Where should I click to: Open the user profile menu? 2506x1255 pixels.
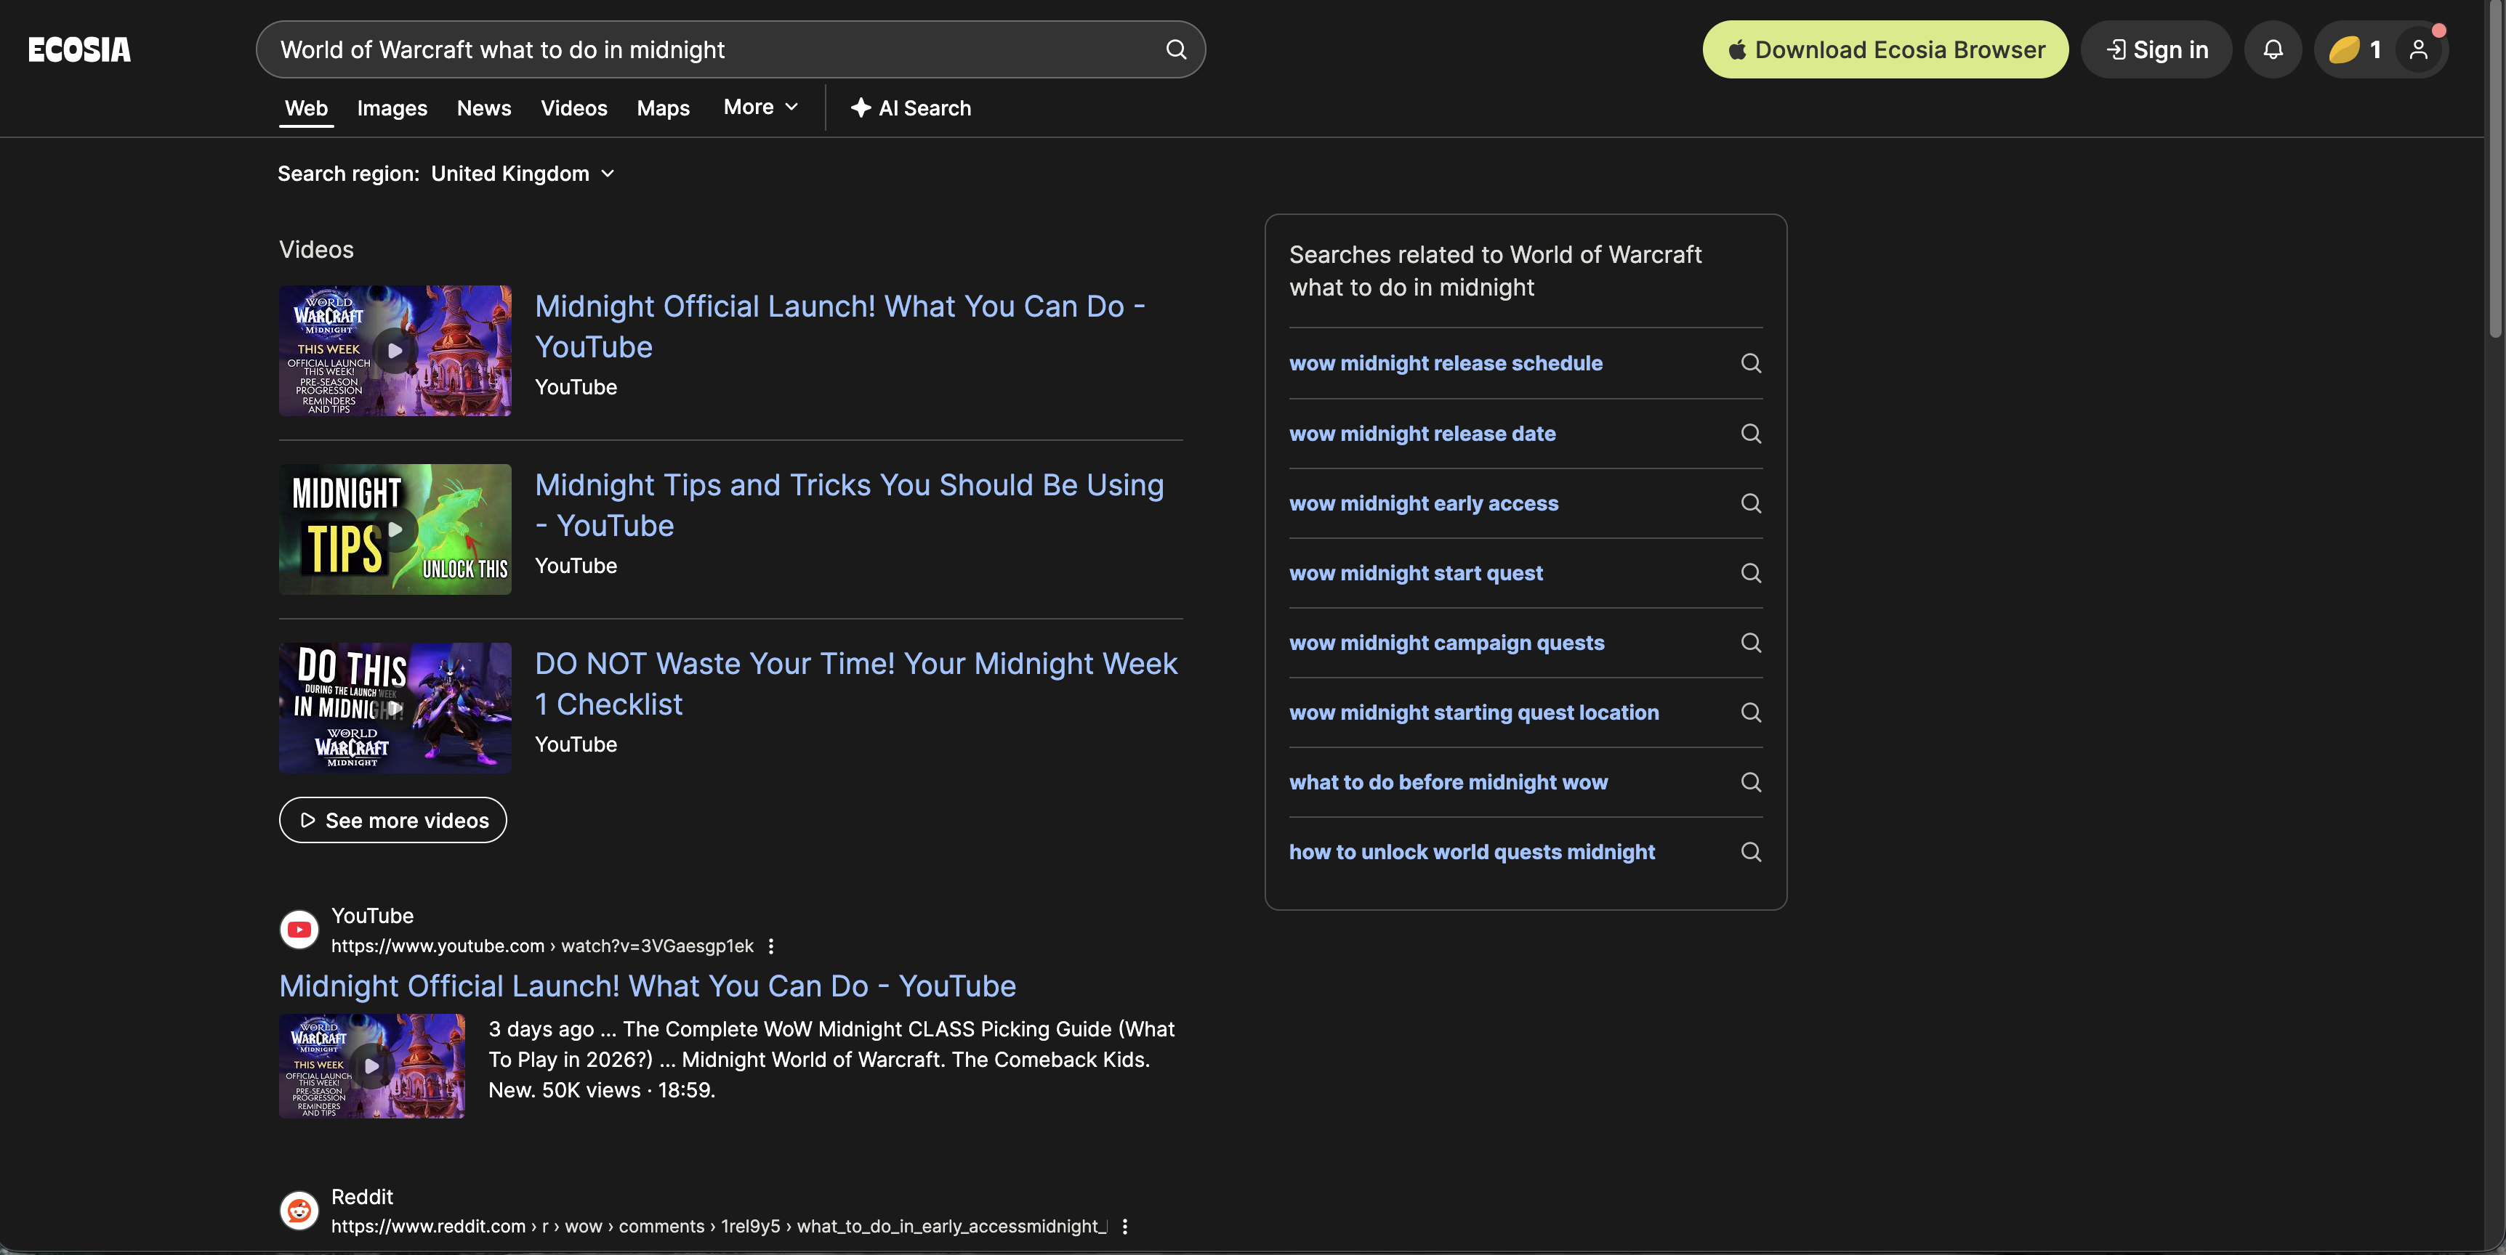[2420, 49]
